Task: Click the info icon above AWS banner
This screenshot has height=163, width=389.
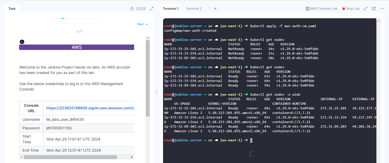Action: (x=22, y=42)
